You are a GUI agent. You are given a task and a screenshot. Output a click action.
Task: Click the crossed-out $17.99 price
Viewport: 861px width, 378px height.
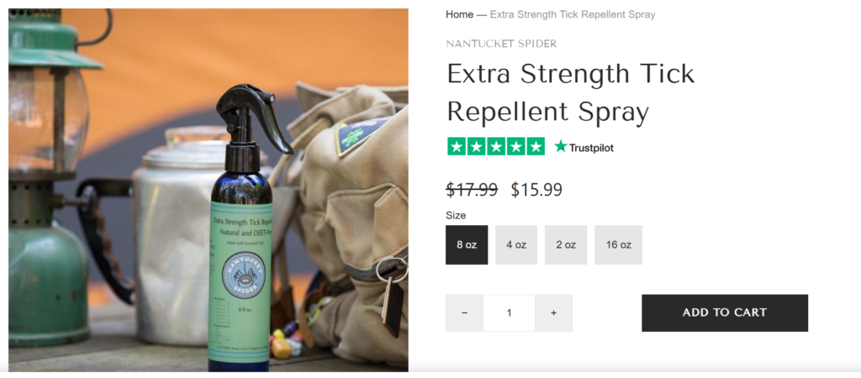(472, 190)
